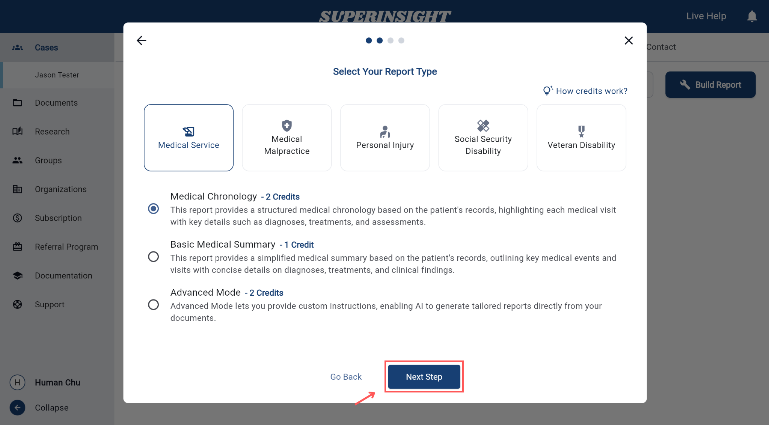Click the Research book icon

point(17,131)
